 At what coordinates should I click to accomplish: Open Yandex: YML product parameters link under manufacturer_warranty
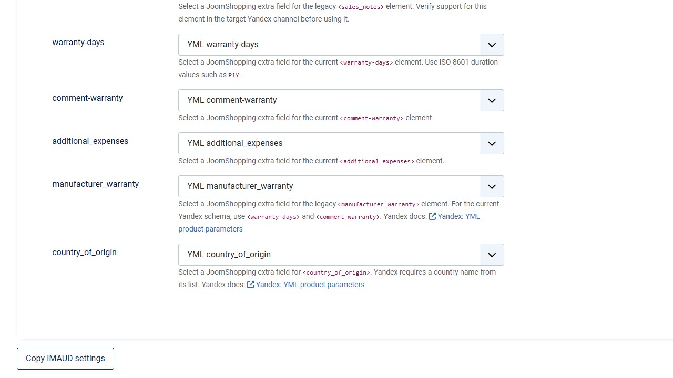pyautogui.click(x=329, y=223)
